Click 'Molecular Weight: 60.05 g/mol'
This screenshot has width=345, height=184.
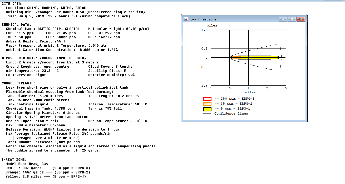pyautogui.click(x=119, y=29)
